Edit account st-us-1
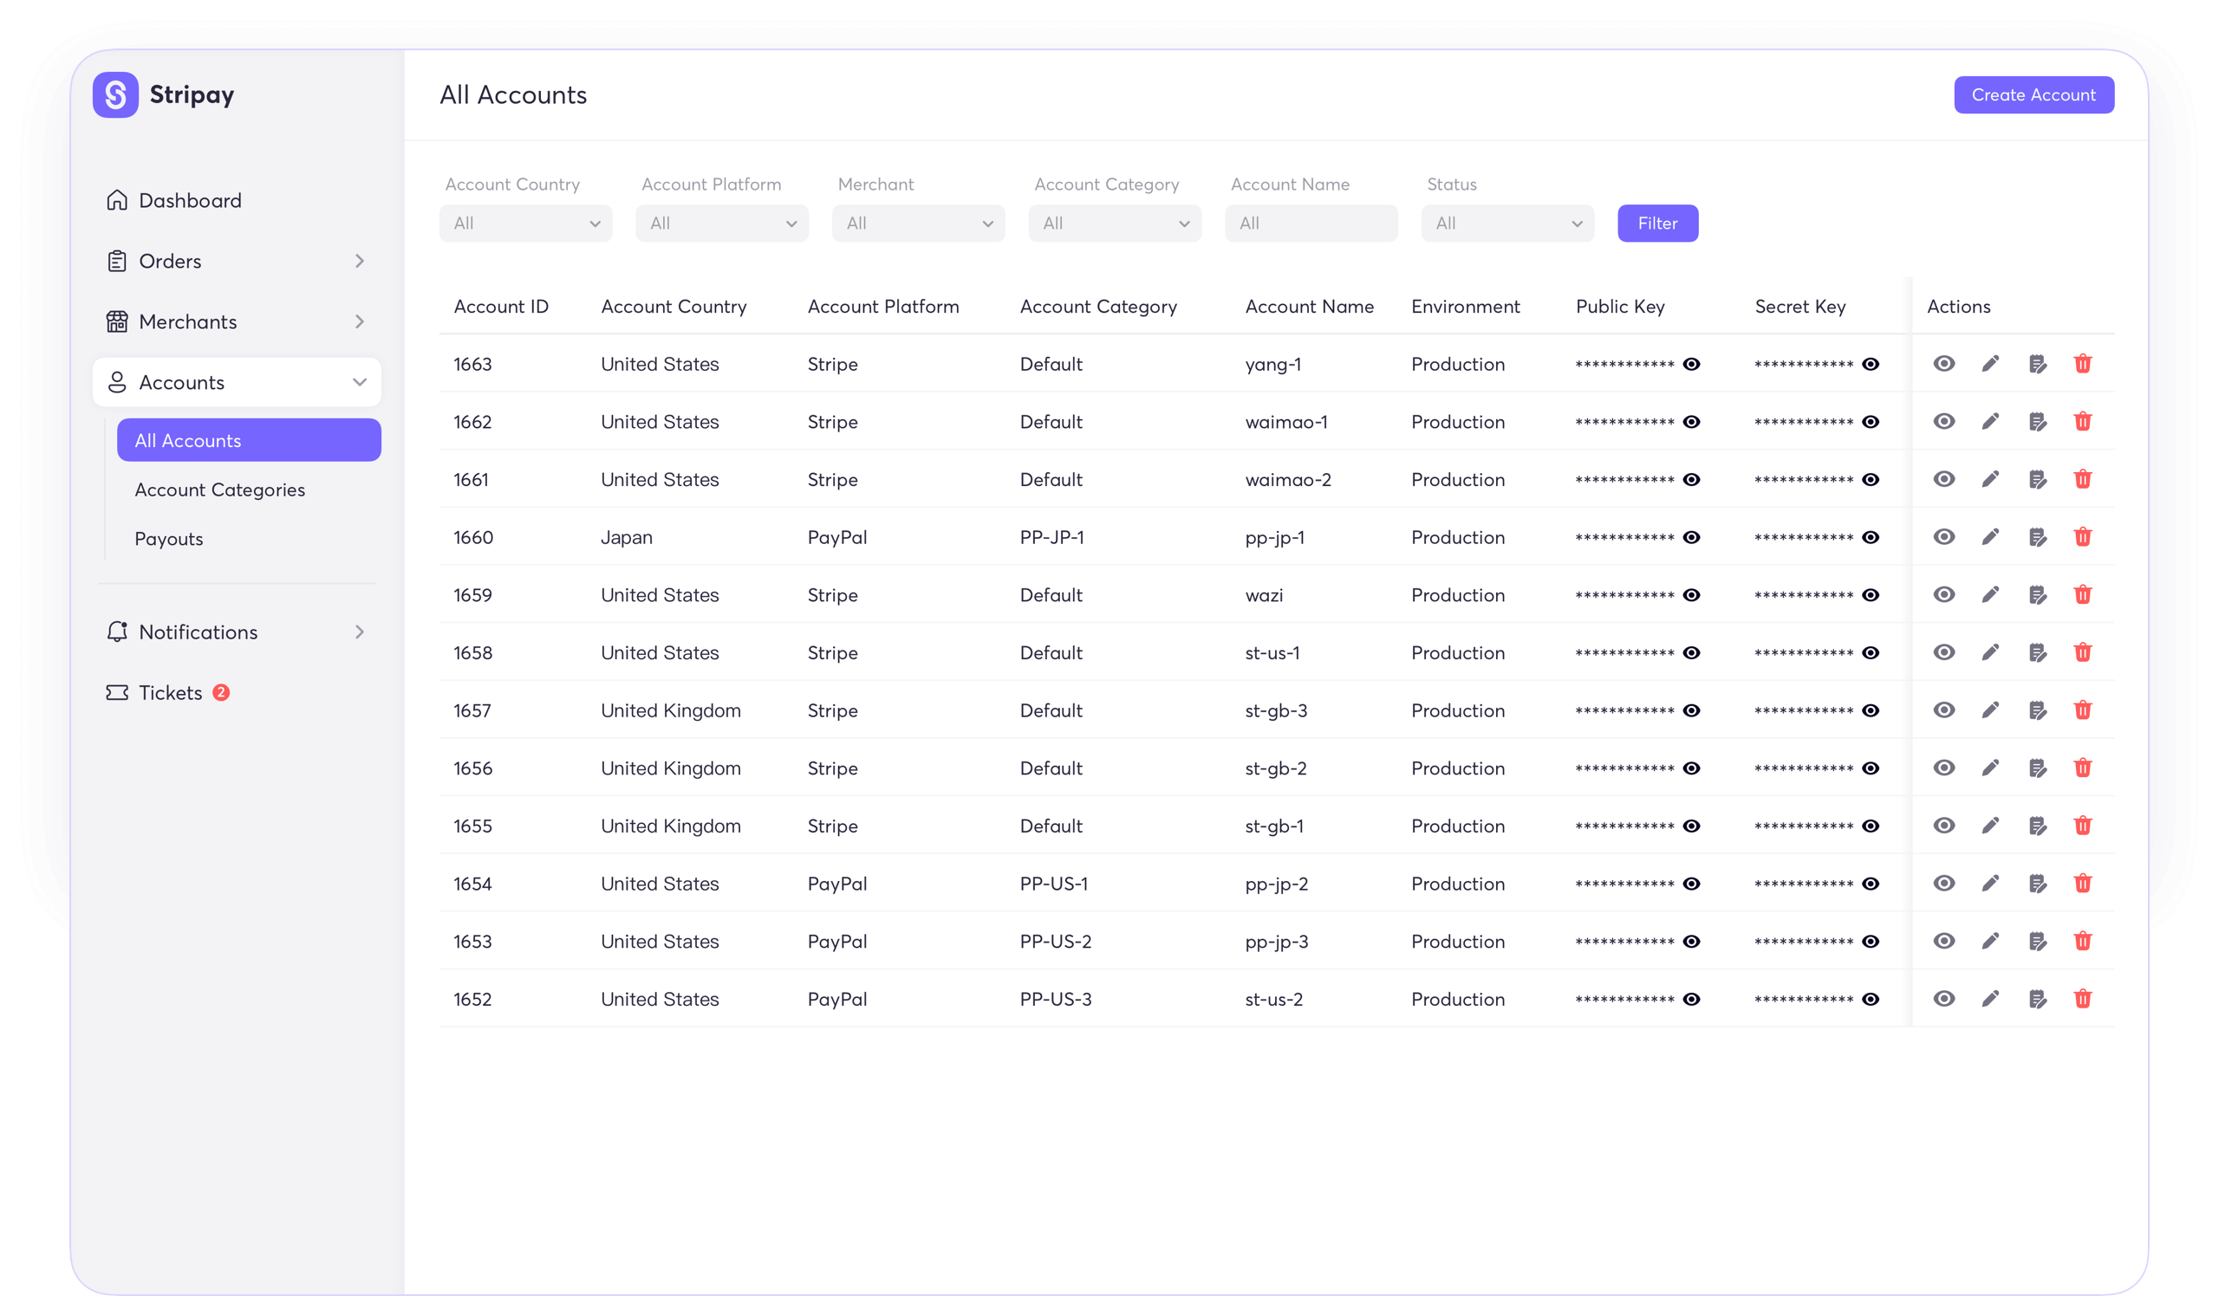 pos(1990,653)
